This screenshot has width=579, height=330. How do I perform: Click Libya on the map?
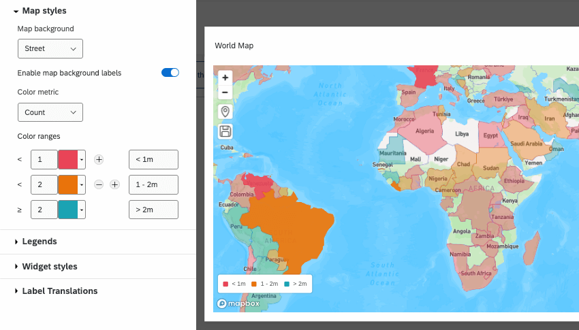[462, 134]
